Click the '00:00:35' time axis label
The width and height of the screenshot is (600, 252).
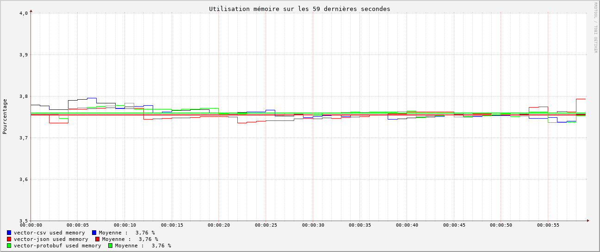click(x=360, y=225)
